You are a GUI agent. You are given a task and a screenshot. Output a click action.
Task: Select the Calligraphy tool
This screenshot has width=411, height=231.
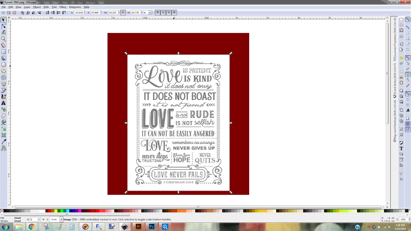click(4, 97)
